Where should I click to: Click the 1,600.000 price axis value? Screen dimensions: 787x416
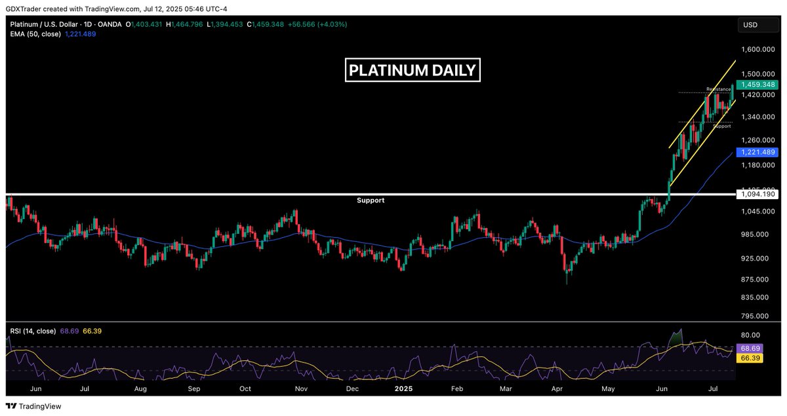pos(759,49)
